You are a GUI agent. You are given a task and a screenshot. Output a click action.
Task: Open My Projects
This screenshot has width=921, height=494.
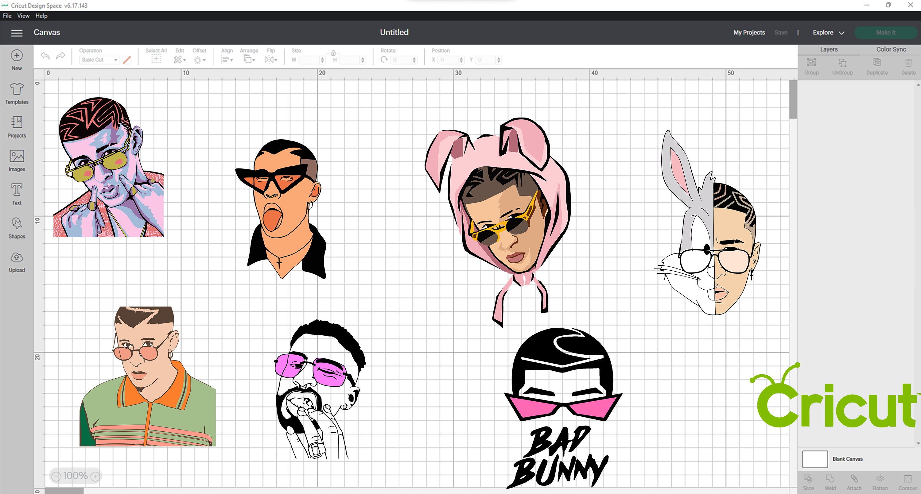tap(749, 33)
